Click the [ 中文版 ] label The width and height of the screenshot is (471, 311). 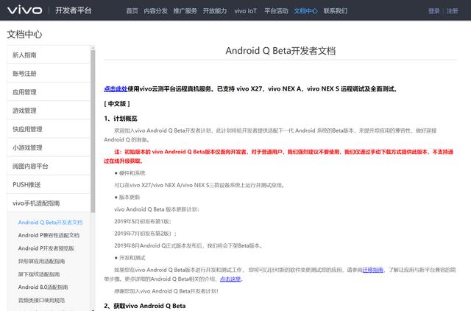(117, 103)
